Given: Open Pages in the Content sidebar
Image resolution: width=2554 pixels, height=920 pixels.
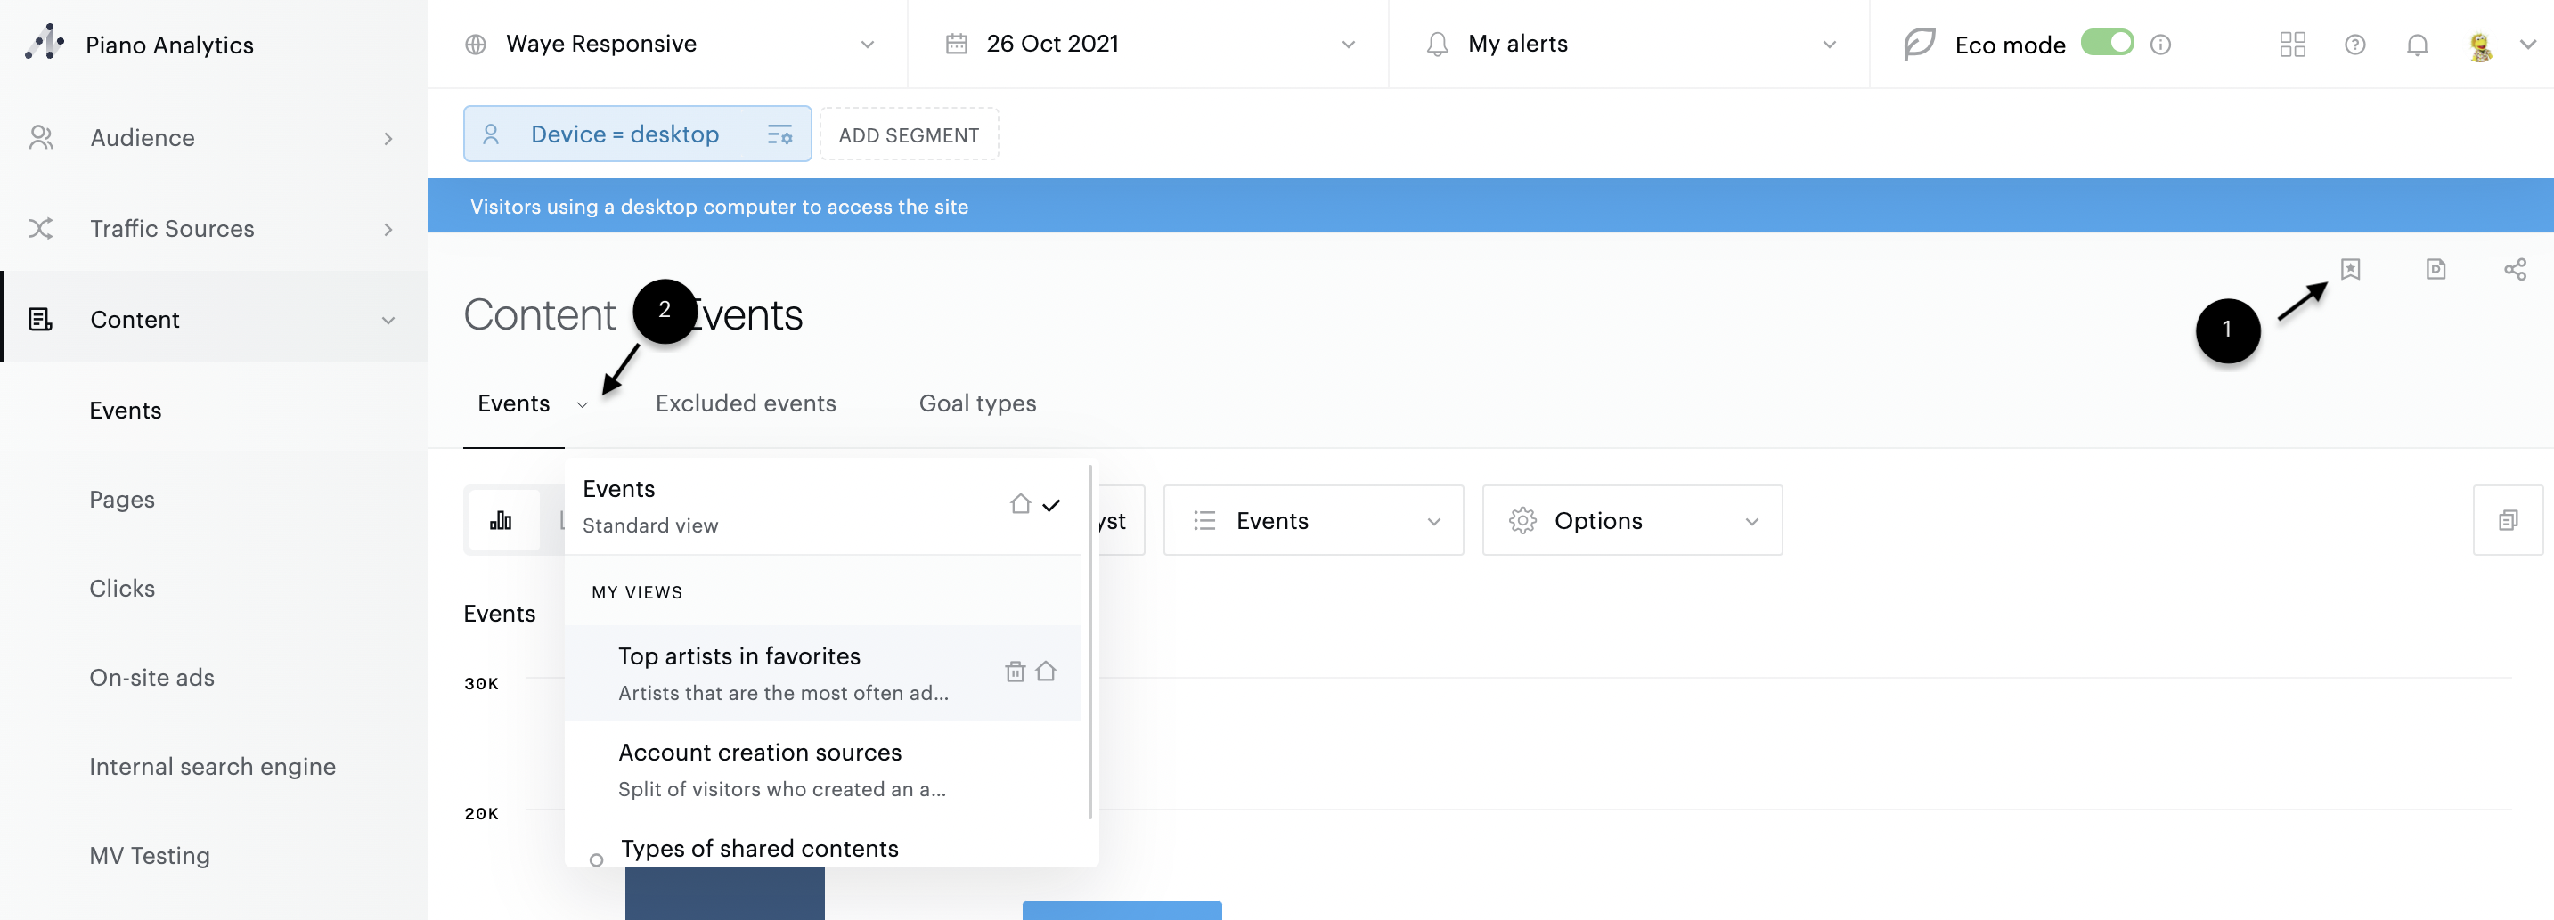Looking at the screenshot, I should [122, 500].
